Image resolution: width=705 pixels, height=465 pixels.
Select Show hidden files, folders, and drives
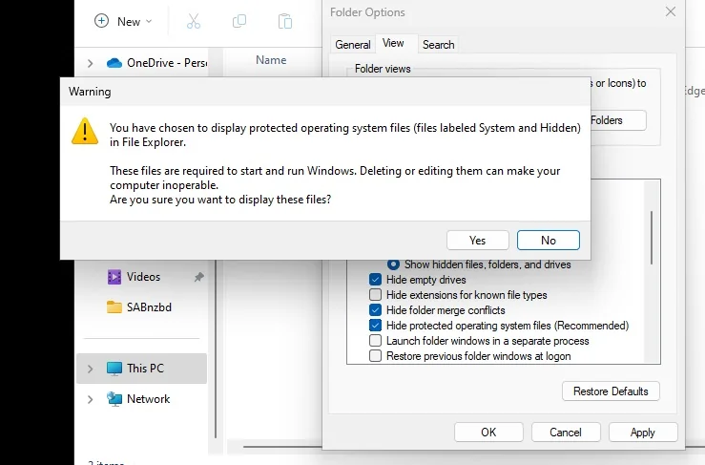pyautogui.click(x=393, y=264)
